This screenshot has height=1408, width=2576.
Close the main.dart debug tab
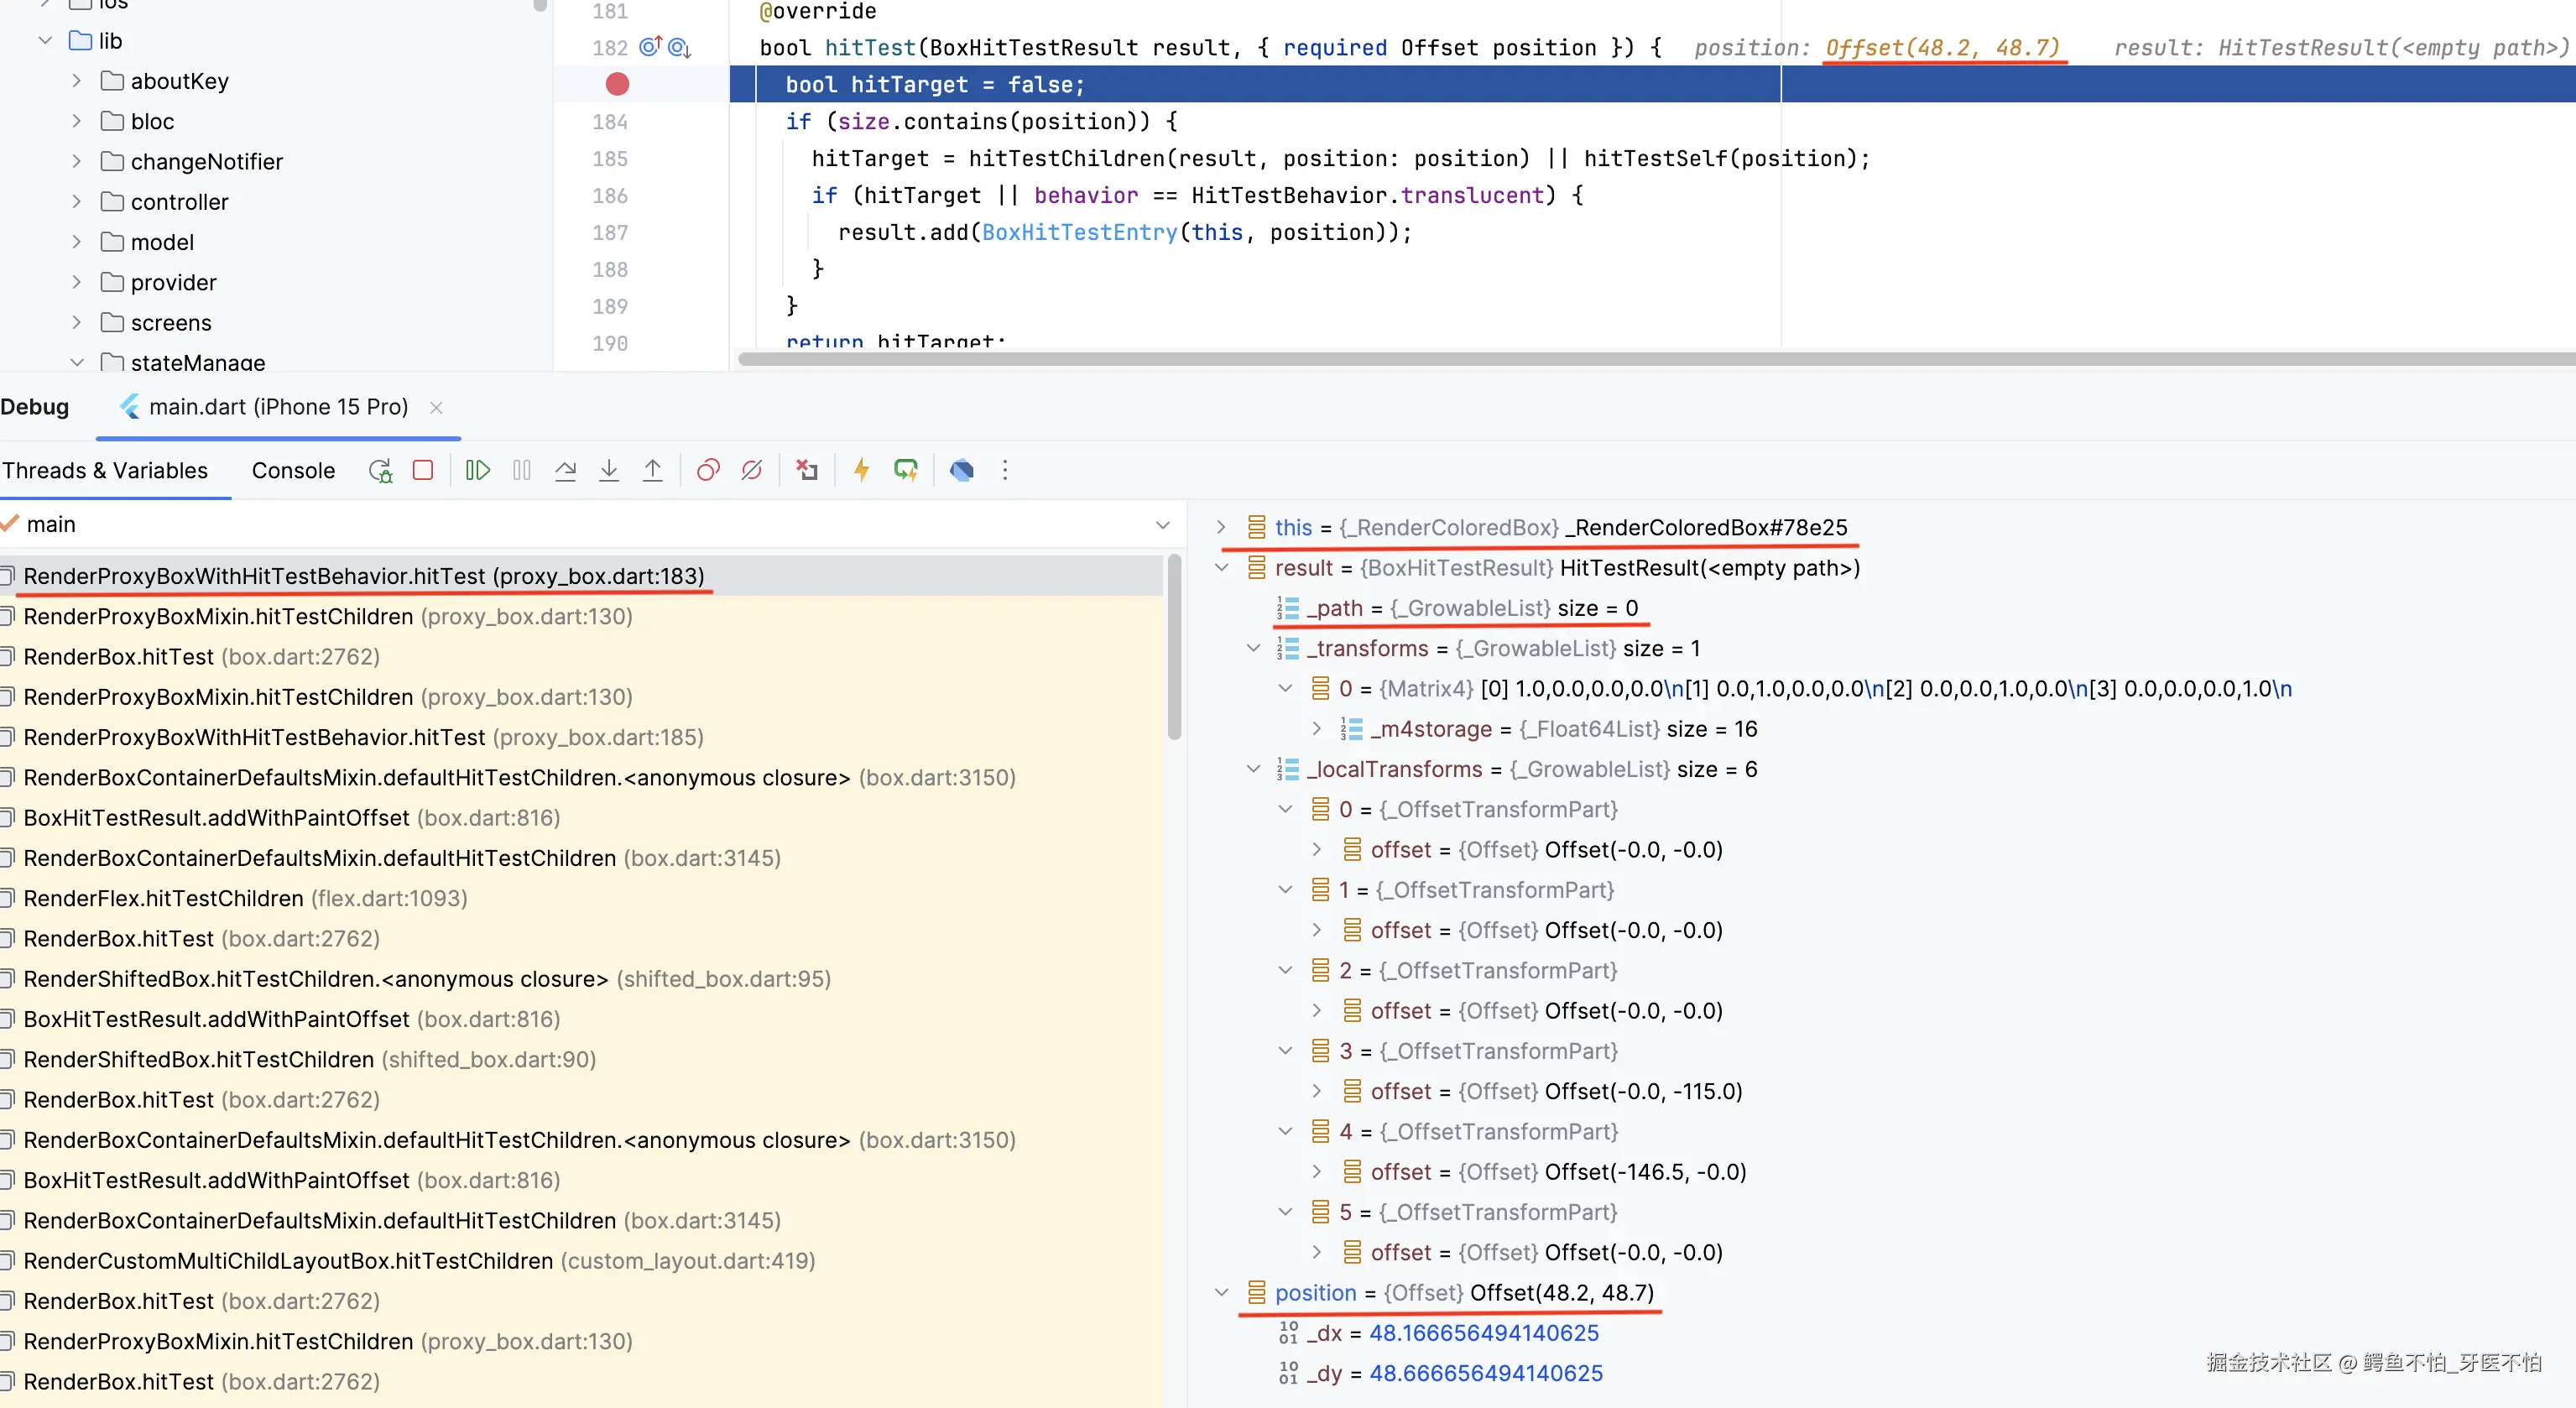click(436, 407)
